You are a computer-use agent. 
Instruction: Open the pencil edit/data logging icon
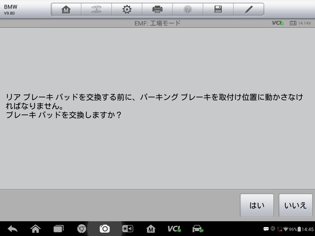coord(249,10)
